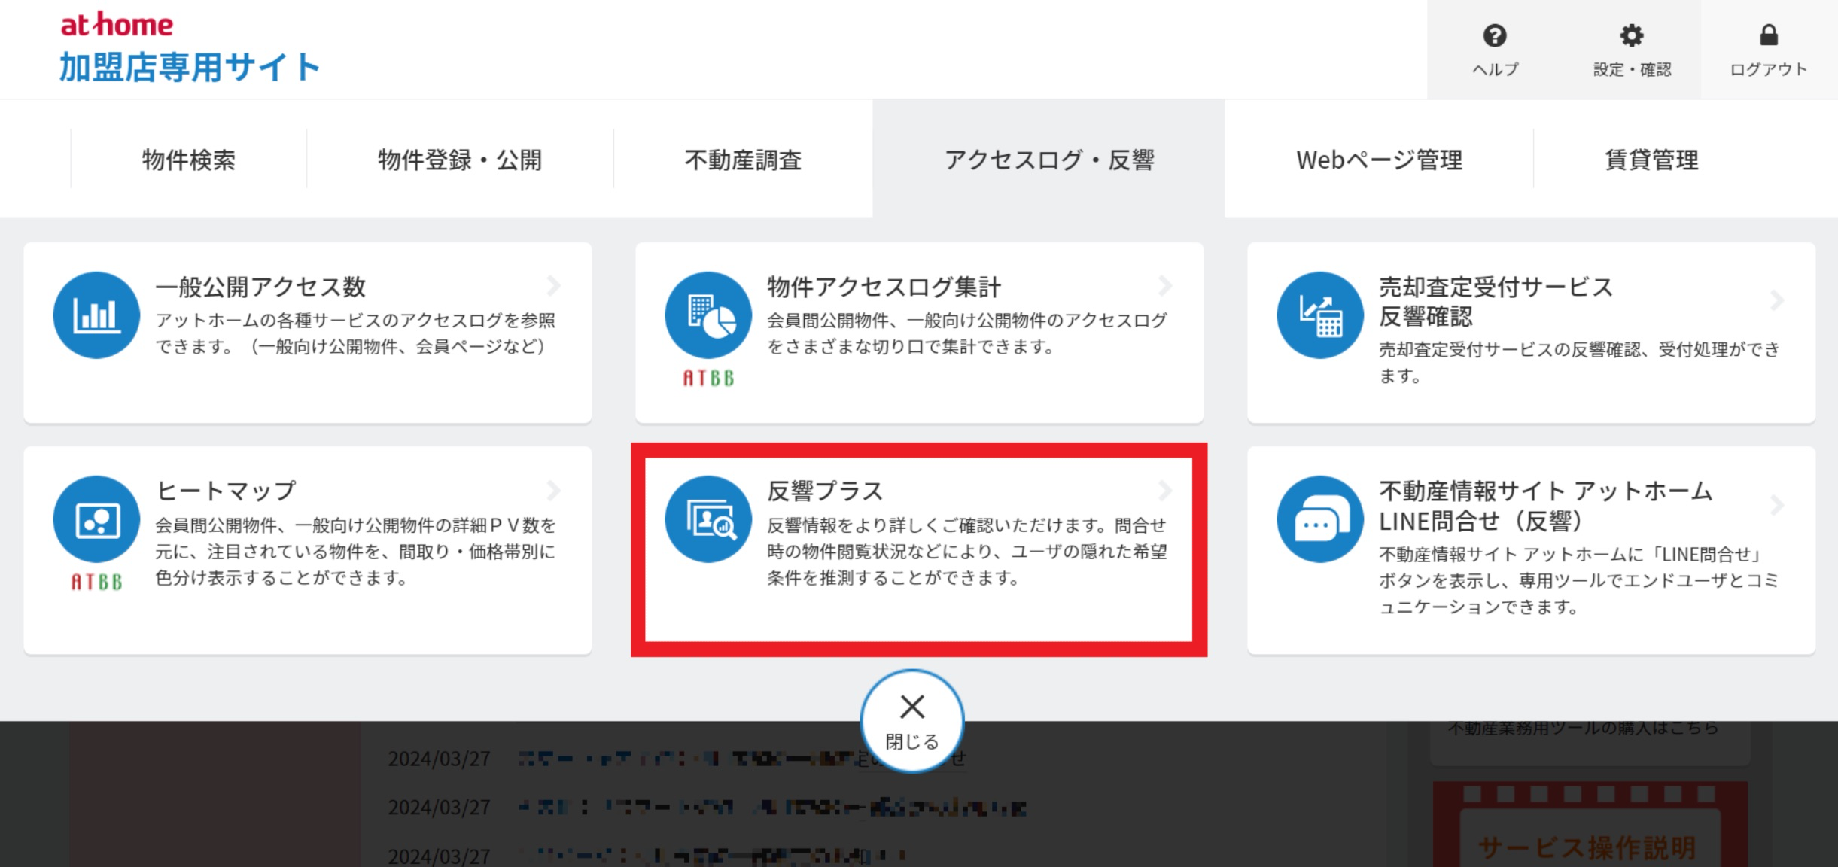
Task: Click chevron arrow on 物件アクセスログ集計 card
Action: [1166, 286]
